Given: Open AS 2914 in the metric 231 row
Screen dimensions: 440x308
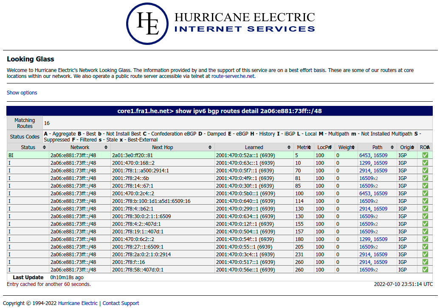Looking at the screenshot, I should click(x=364, y=255).
